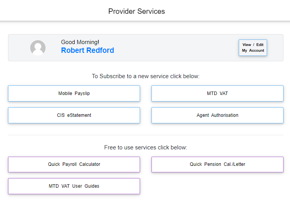
Task: Click the blank gap between Mobile Payslip and MTD VAT
Action: pyautogui.click(x=146, y=93)
